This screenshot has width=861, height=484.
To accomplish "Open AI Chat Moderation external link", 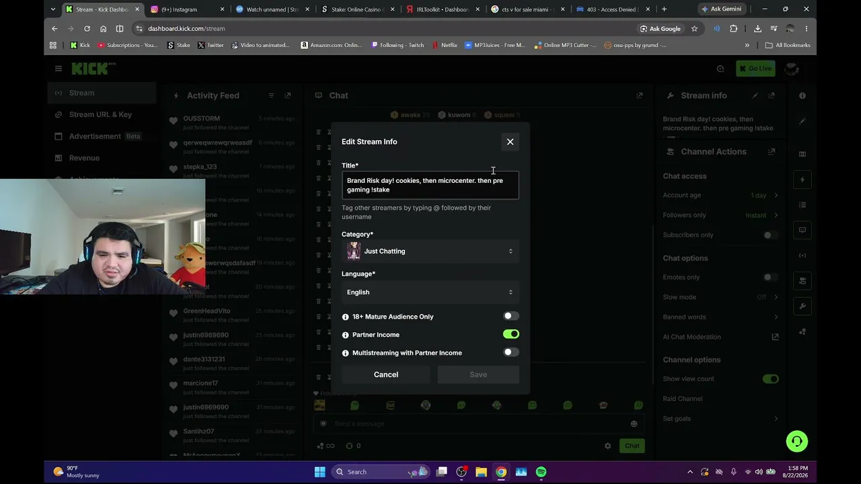I will click(775, 337).
